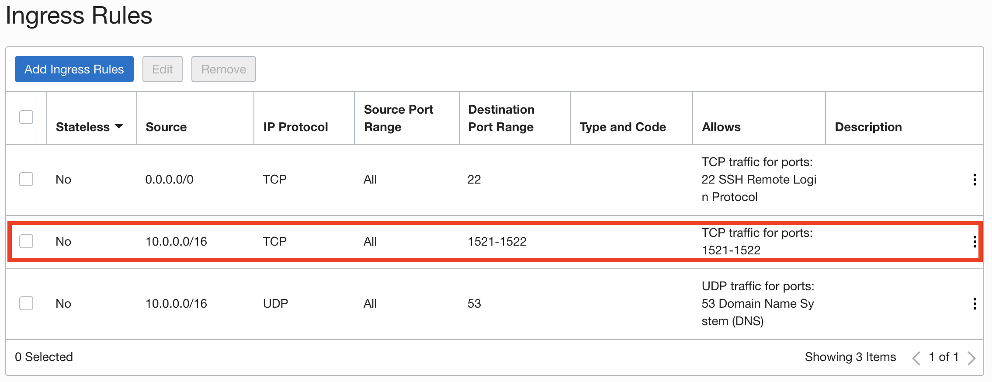Sort by Stateless column arrow

tap(119, 126)
